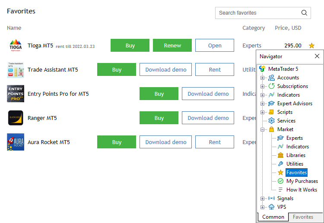Click the search magnifier icon
This screenshot has width=324, height=223.
click(304, 13)
